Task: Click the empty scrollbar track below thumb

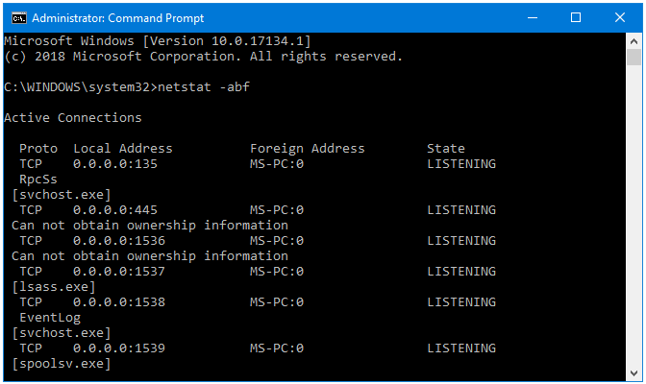Action: [634, 215]
